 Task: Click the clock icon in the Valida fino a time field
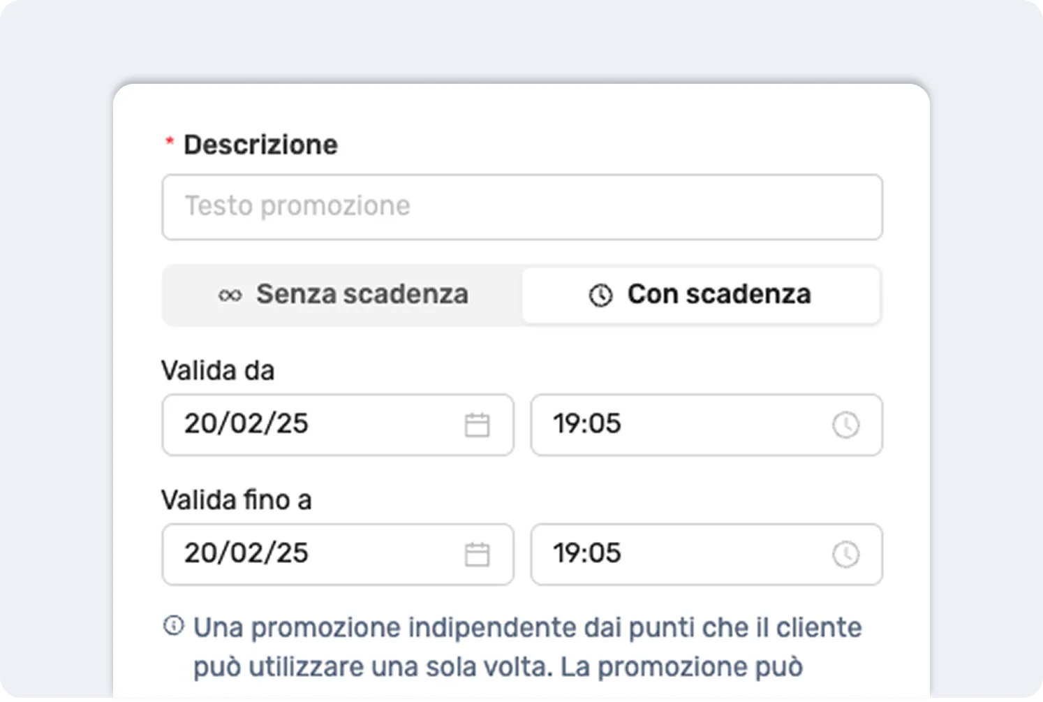[x=845, y=554]
